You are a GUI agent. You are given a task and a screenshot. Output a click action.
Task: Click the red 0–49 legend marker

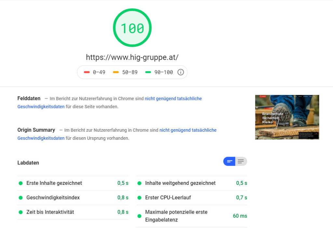coord(87,72)
